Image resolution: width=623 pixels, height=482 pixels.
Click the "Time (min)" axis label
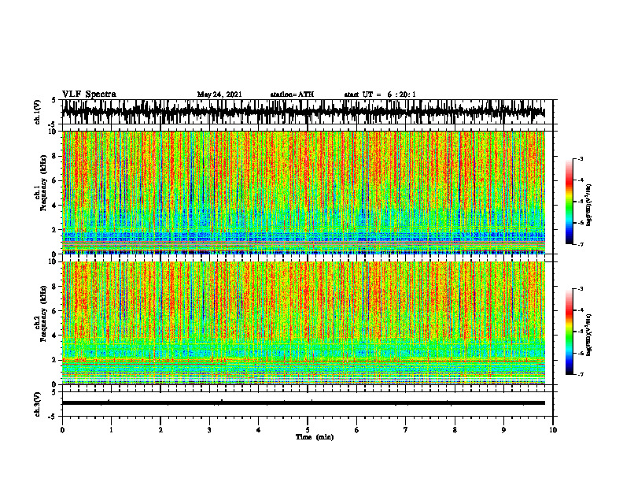coord(315,437)
